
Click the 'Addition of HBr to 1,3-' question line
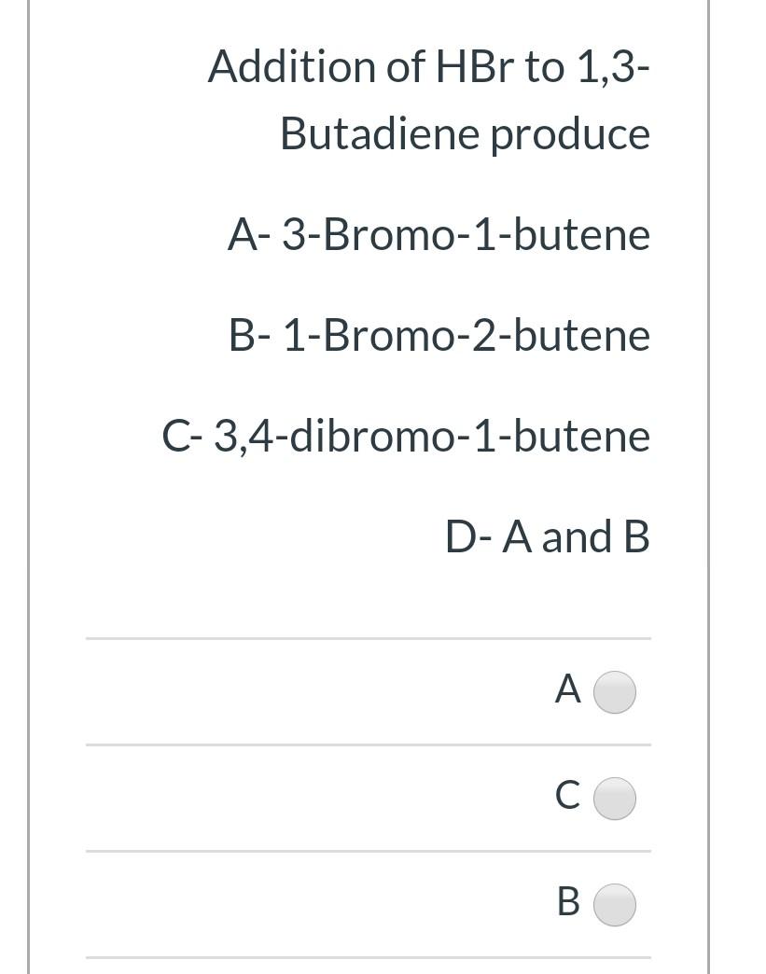[428, 66]
